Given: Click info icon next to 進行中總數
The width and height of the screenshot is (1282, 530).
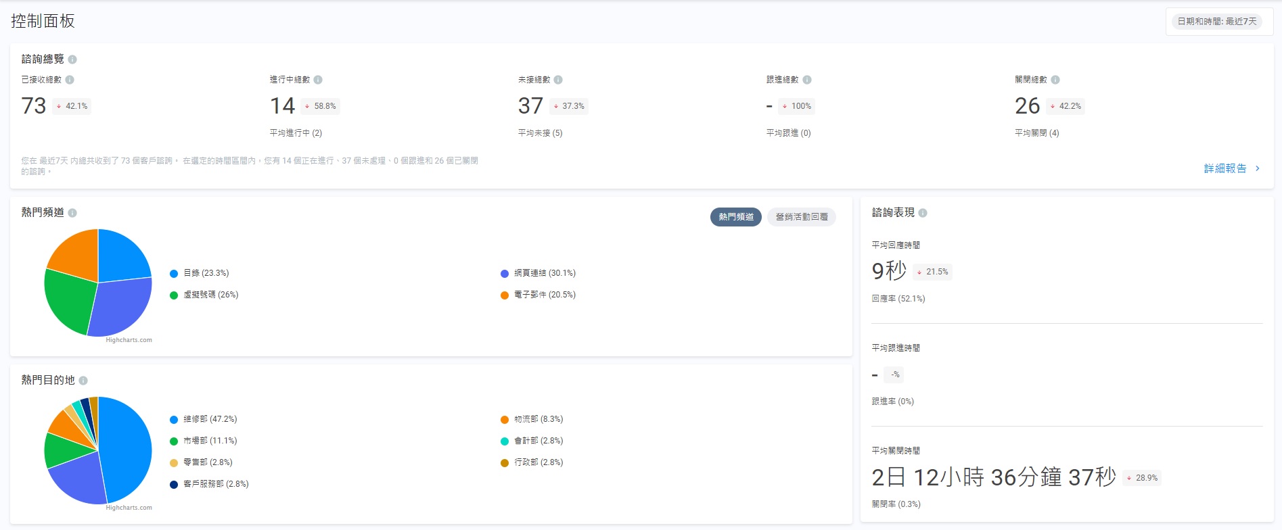Looking at the screenshot, I should (318, 80).
